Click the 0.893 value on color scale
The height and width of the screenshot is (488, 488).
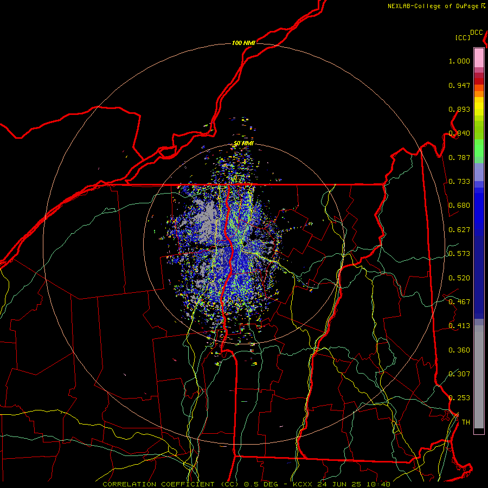click(459, 109)
